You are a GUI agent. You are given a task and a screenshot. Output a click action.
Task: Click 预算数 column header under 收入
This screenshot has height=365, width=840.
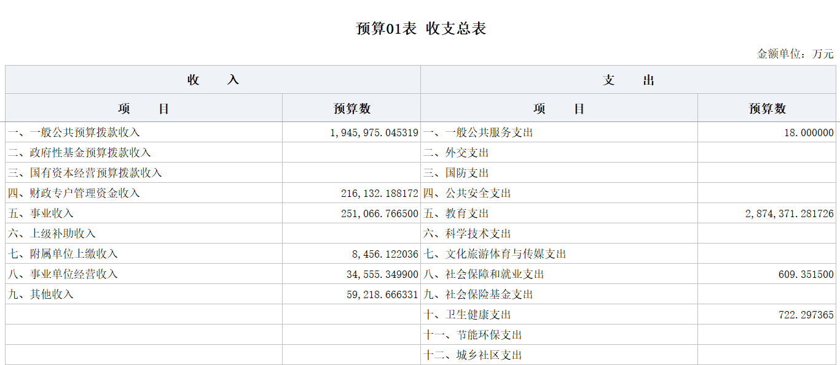351,109
